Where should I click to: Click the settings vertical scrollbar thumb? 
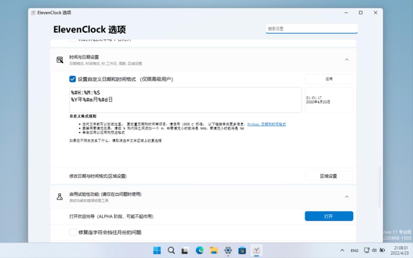pyautogui.click(x=380, y=187)
